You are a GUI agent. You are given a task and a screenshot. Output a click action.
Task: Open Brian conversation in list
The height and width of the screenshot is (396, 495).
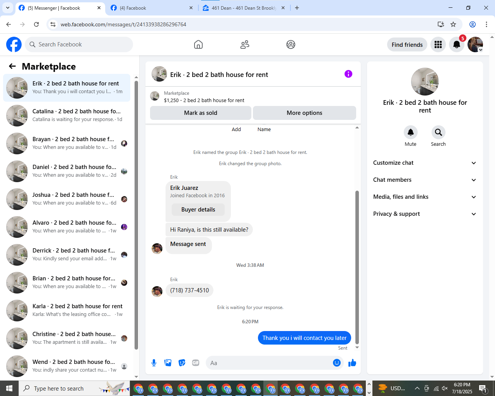pos(67,283)
